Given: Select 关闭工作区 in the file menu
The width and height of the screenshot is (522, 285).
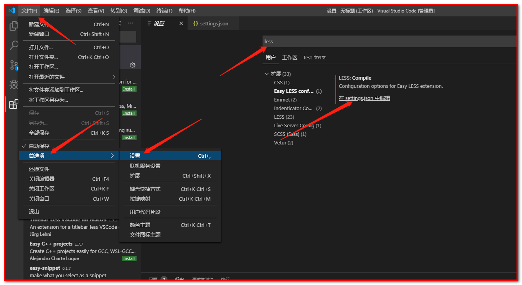Looking at the screenshot, I should click(69, 189).
